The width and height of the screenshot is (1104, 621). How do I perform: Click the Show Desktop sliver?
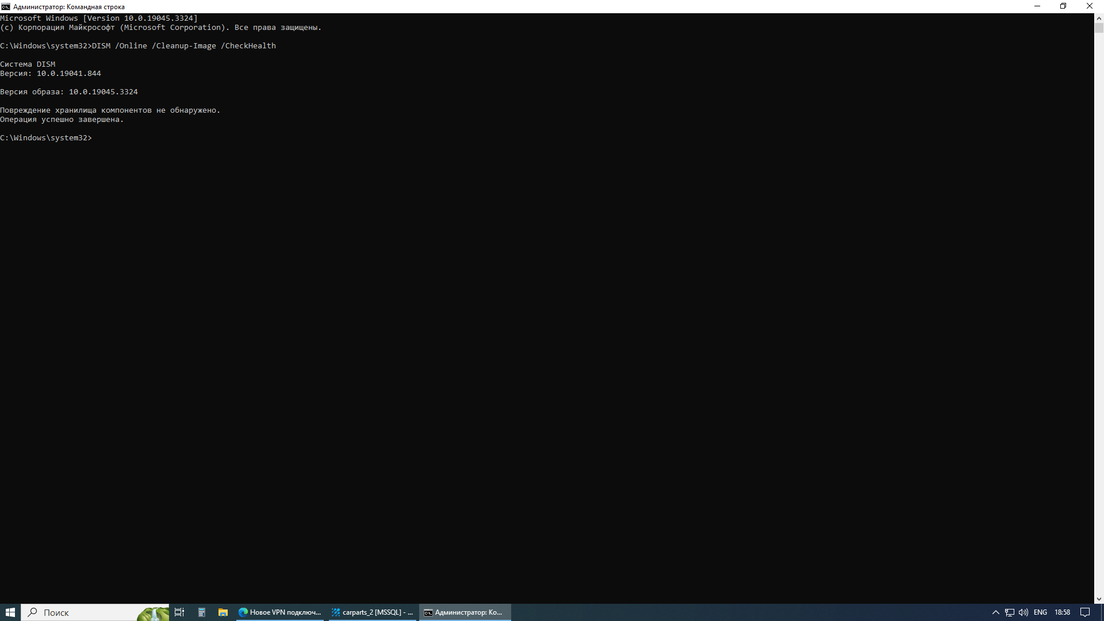tap(1102, 612)
